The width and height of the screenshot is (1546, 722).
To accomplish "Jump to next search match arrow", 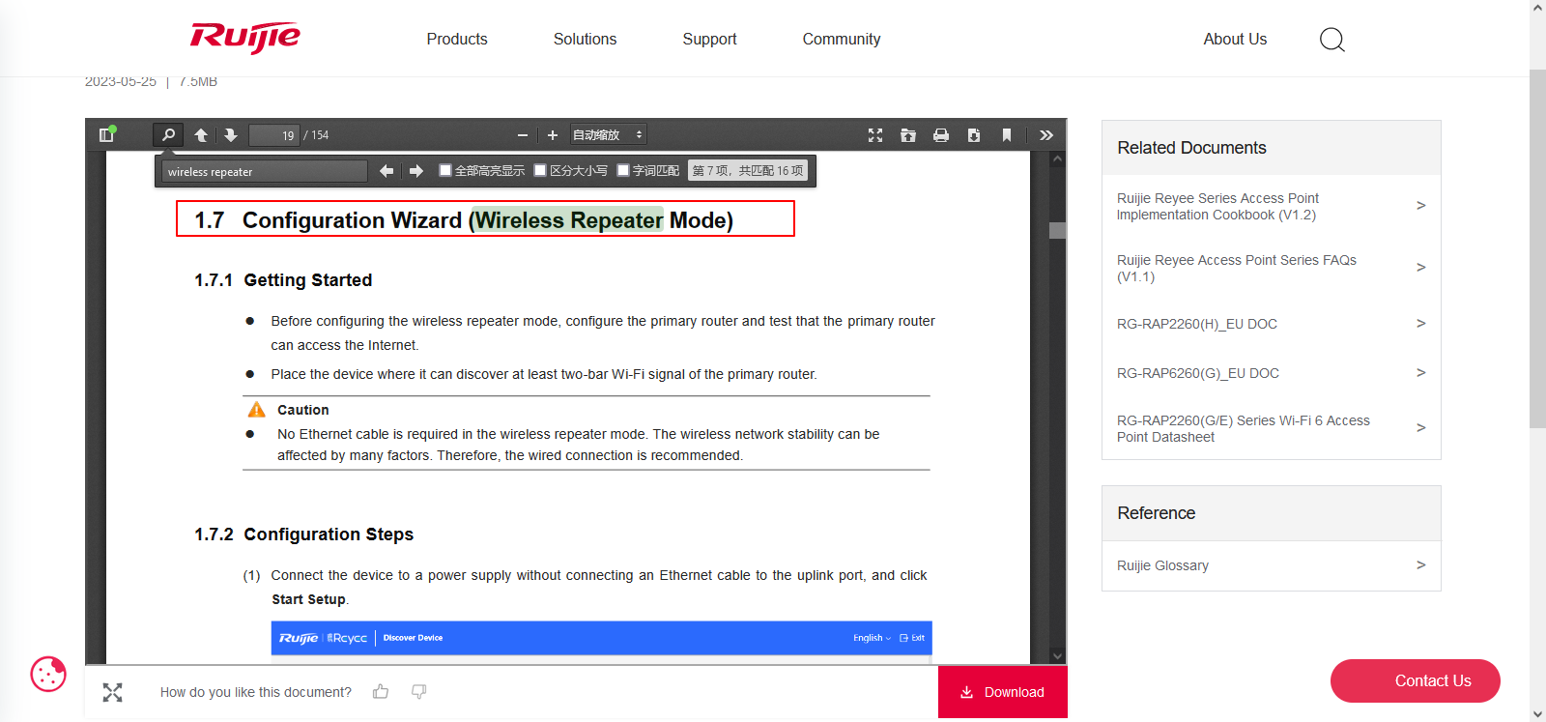I will pyautogui.click(x=416, y=171).
